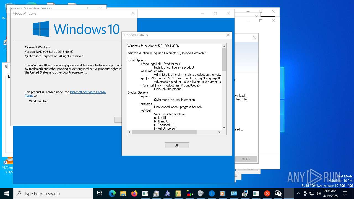
Task: Open Firefox from the taskbar
Action: coord(134,193)
